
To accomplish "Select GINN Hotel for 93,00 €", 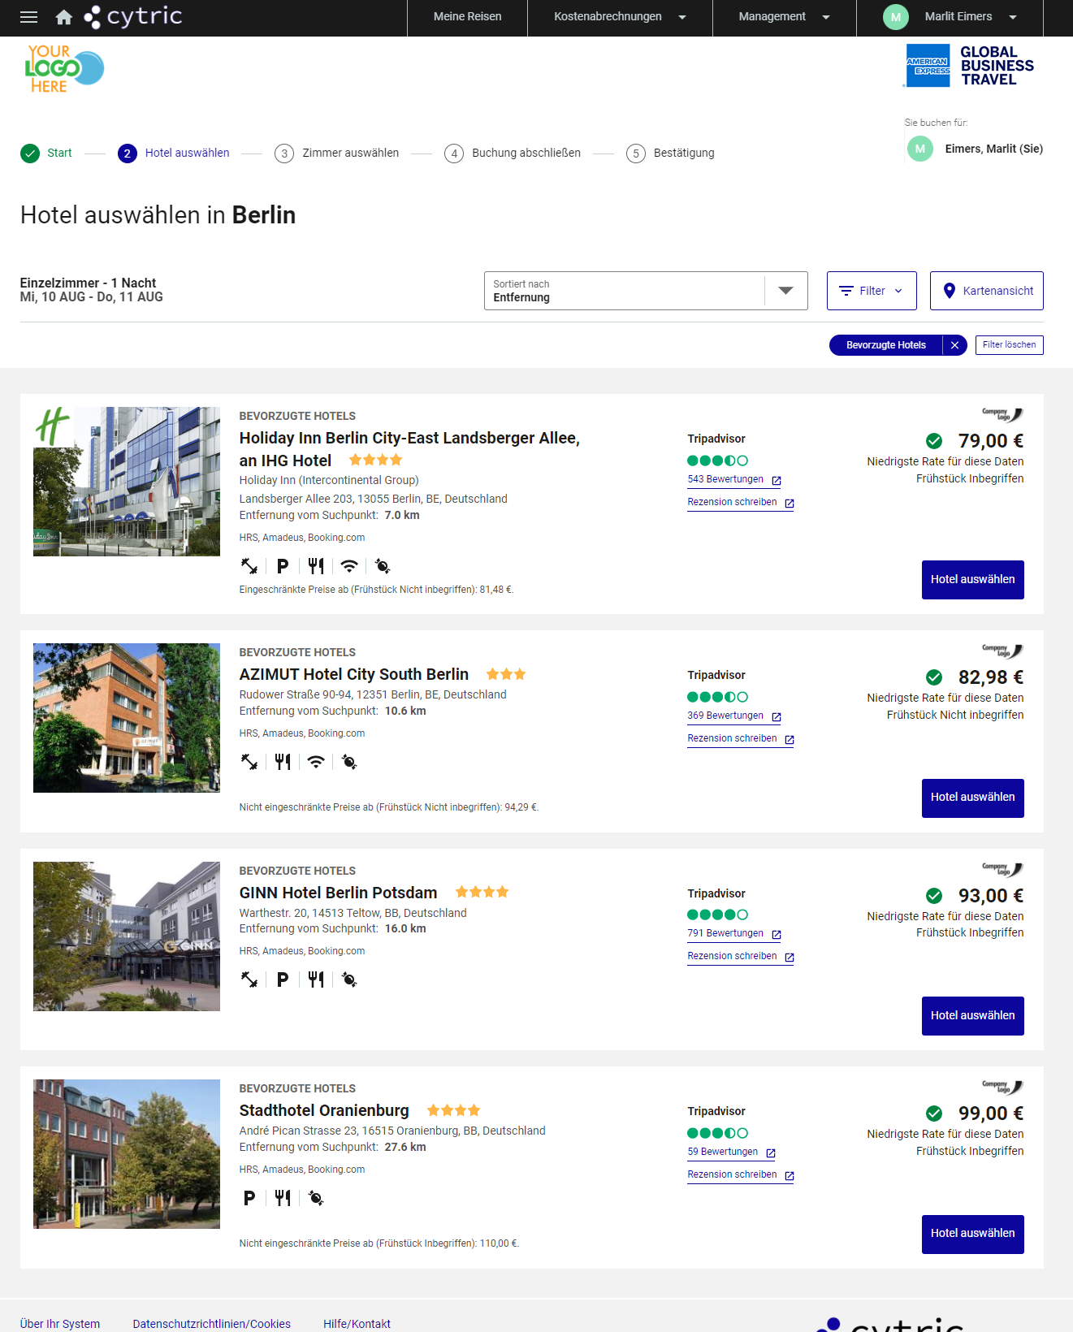I will [x=973, y=1016].
